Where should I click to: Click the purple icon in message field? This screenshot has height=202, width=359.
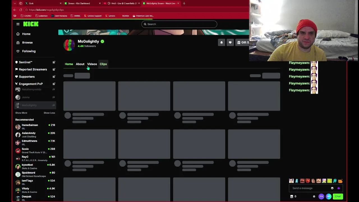tap(339, 188)
